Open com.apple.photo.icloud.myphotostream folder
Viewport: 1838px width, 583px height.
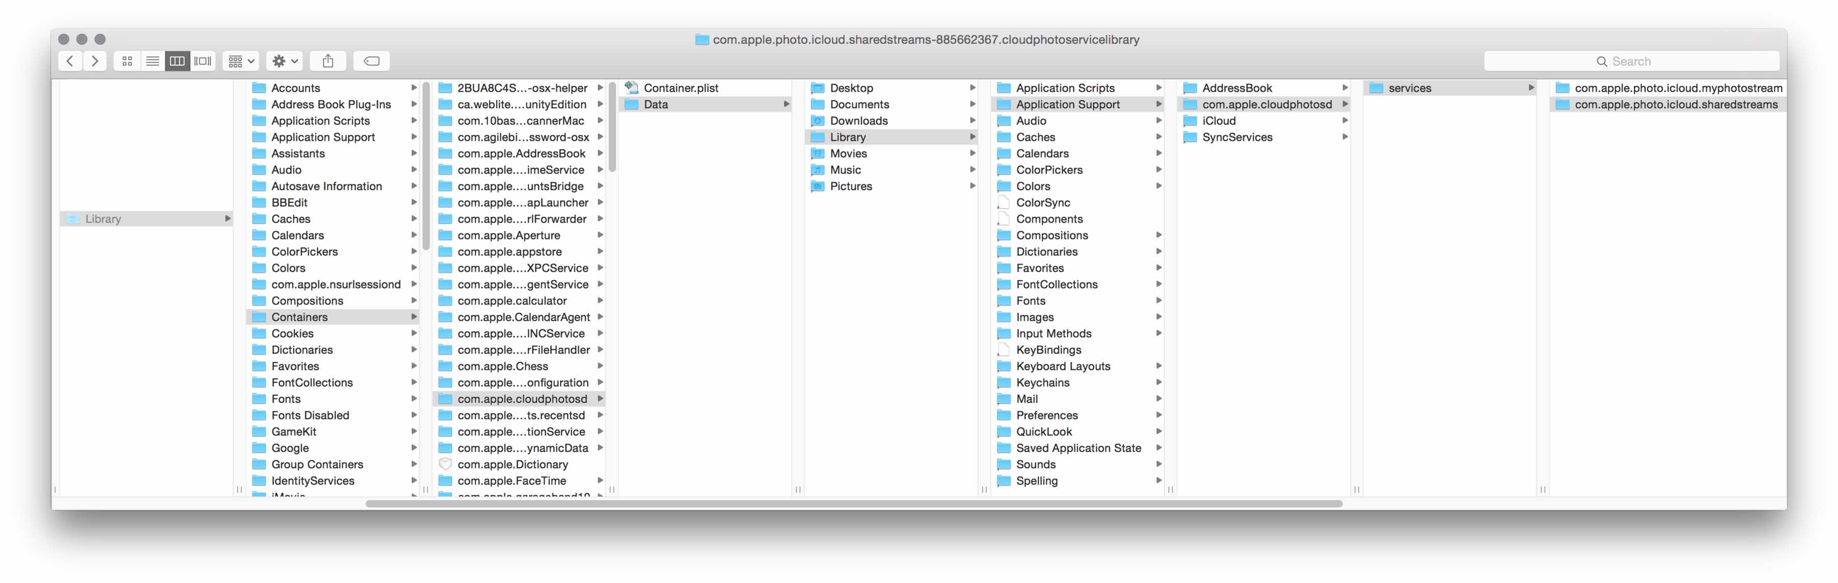tap(1677, 88)
